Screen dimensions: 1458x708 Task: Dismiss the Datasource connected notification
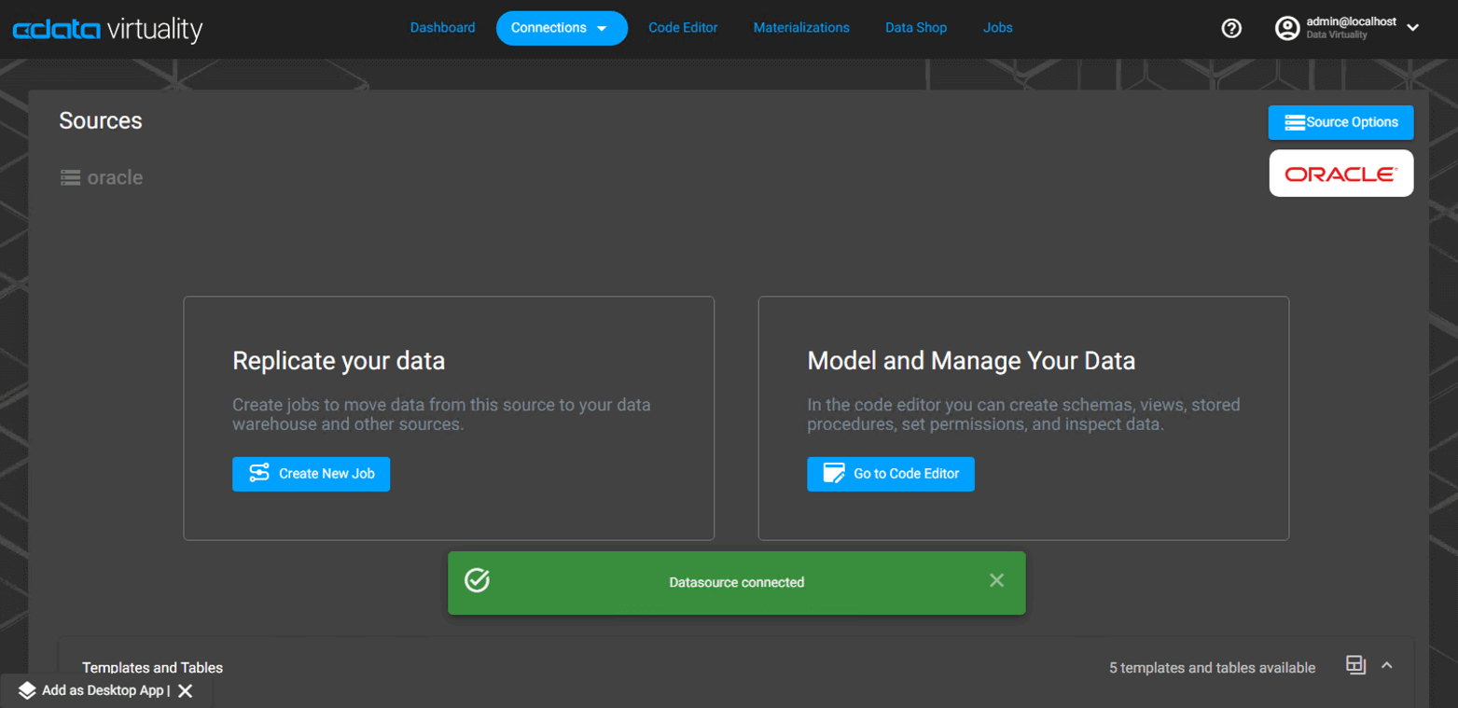pos(996,580)
